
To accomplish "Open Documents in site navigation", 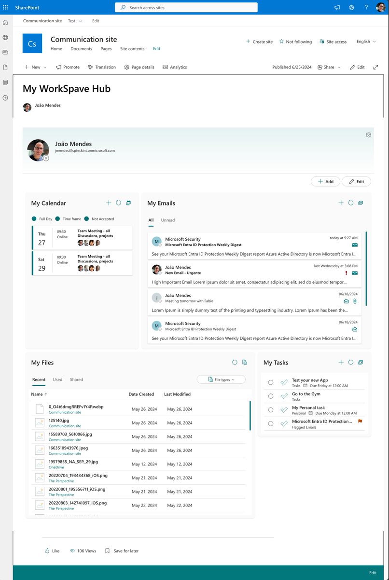I will tap(81, 49).
